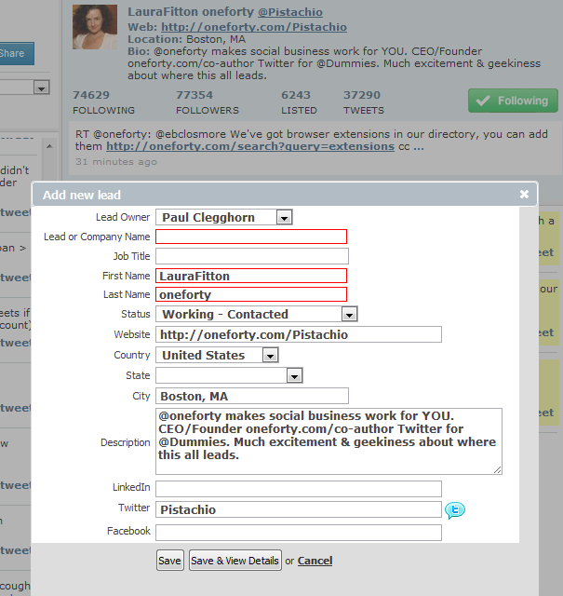Click the Website input field
Viewport: 563px width, 596px height.
pos(299,334)
